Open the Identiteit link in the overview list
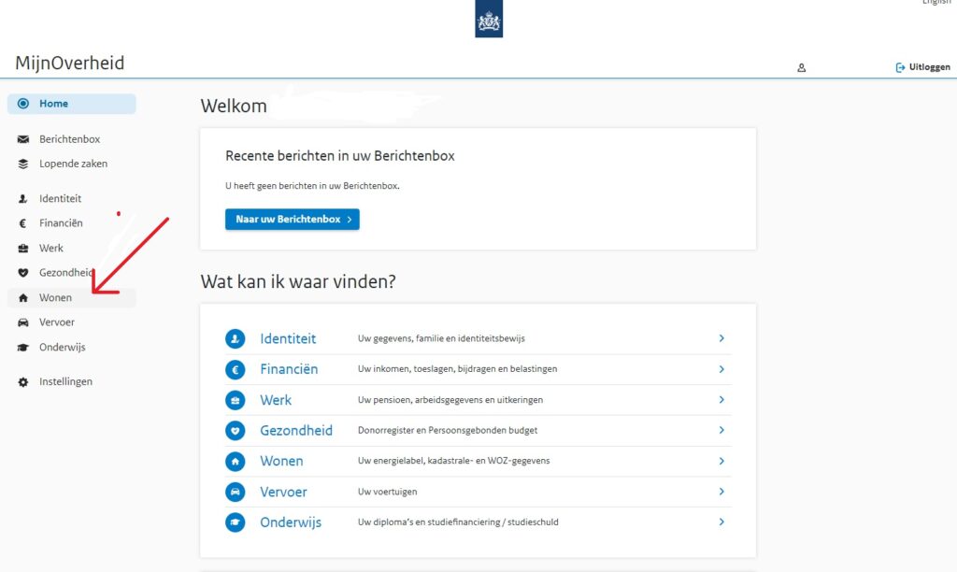Image resolution: width=957 pixels, height=572 pixels. click(288, 338)
